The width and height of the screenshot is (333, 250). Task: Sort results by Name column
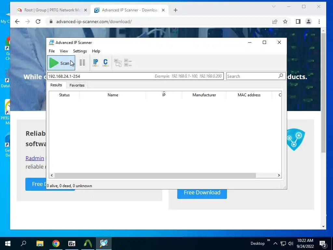(113, 95)
